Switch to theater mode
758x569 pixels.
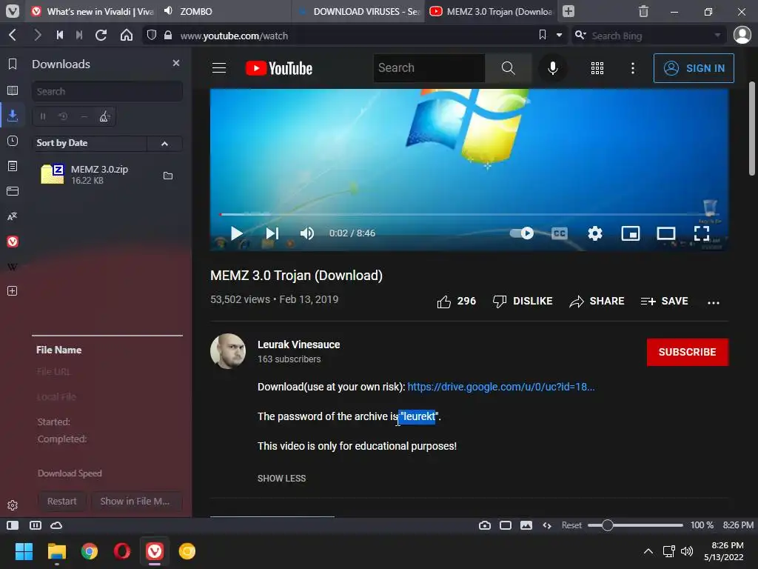666,233
